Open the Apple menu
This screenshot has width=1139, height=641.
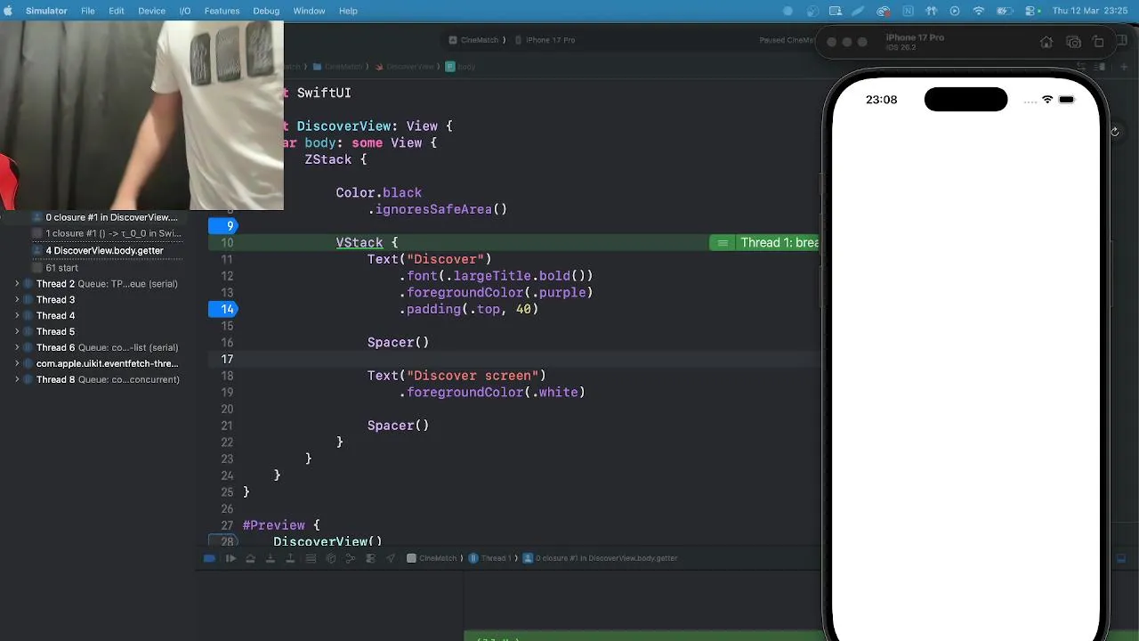[8, 11]
